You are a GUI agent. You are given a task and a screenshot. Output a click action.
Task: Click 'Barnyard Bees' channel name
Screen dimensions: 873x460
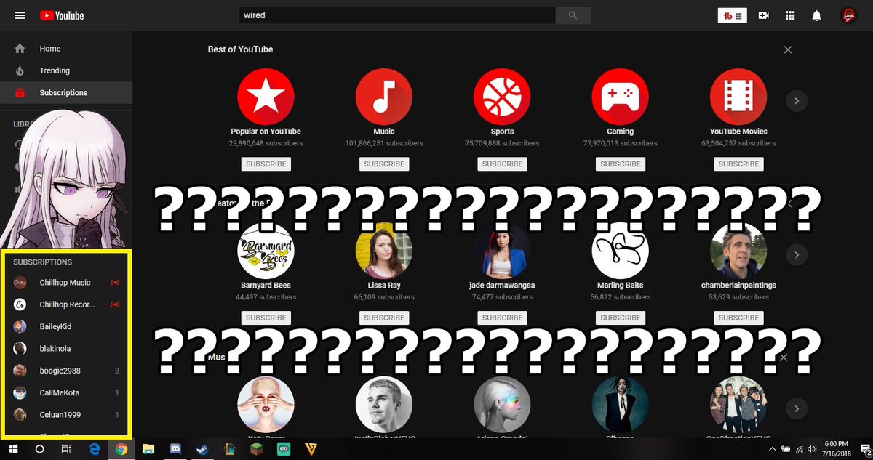(x=266, y=286)
